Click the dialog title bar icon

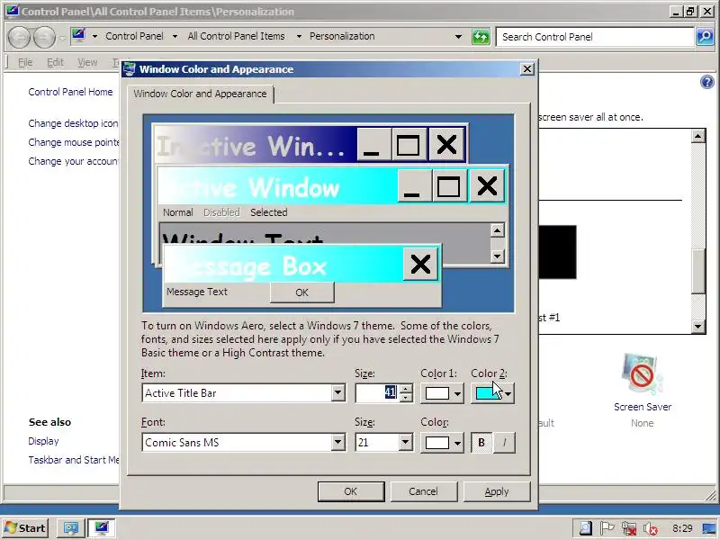click(130, 69)
